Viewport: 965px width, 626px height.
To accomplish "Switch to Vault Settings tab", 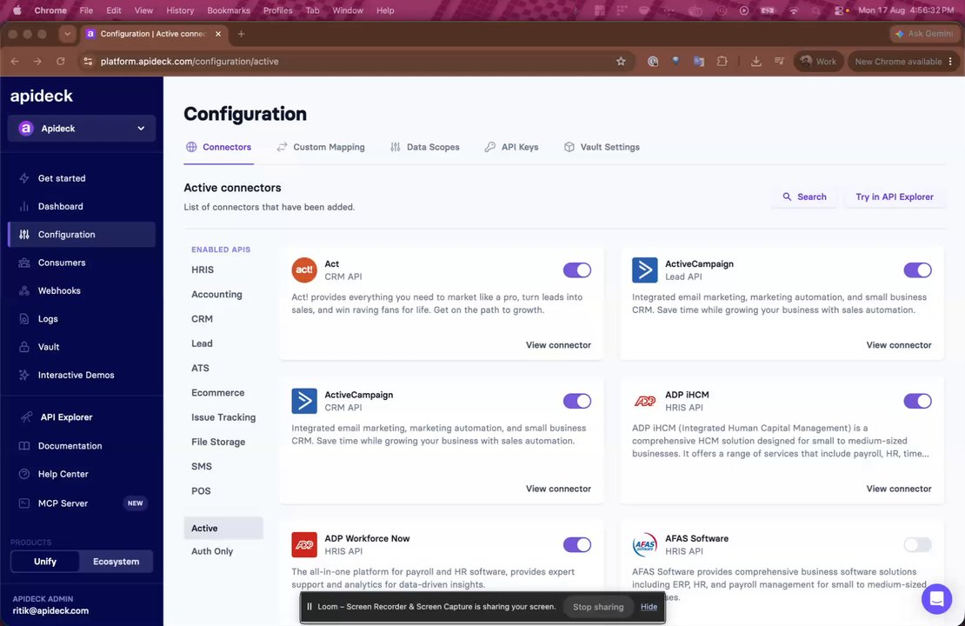I will click(602, 147).
